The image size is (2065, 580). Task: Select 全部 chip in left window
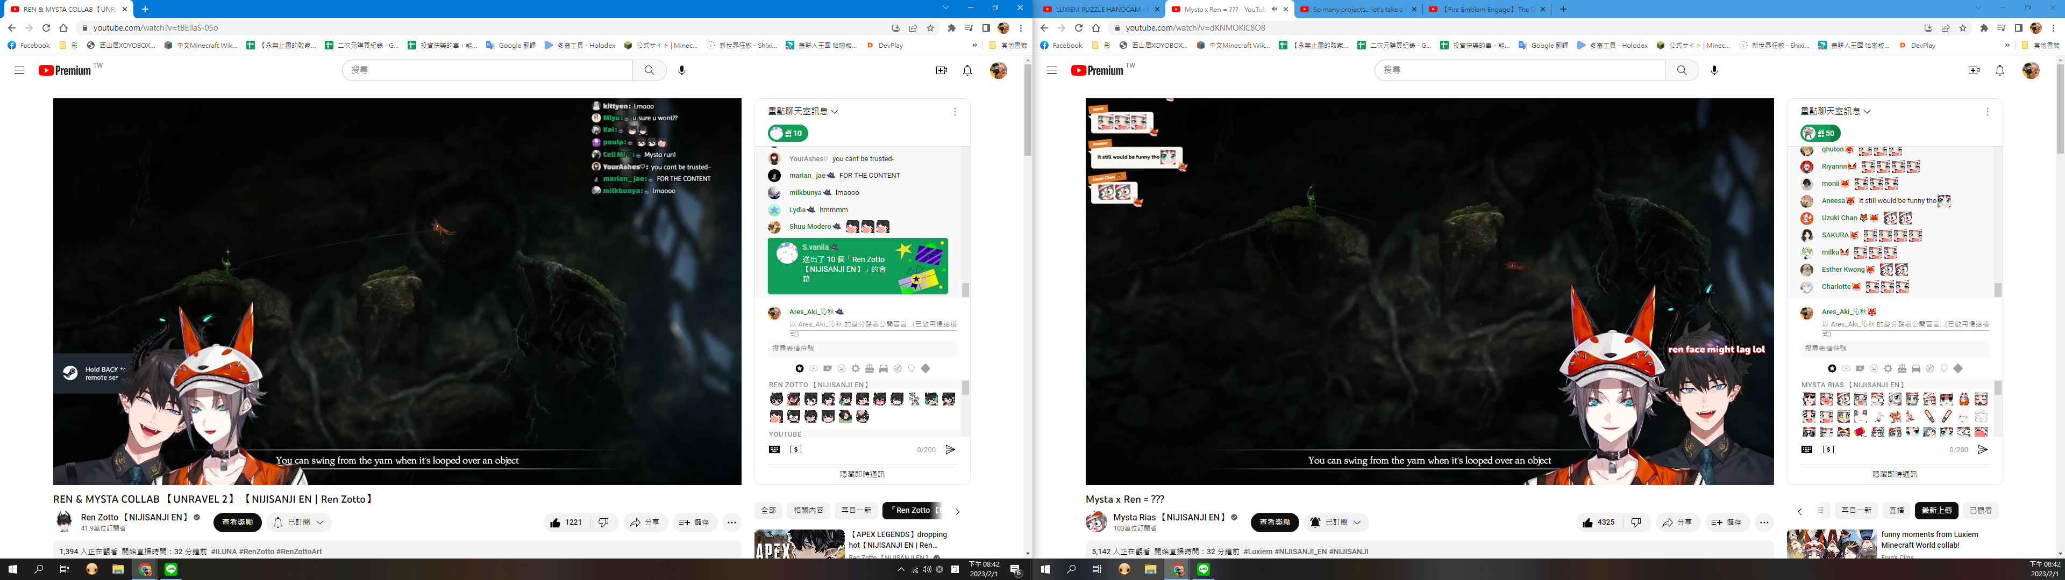click(768, 510)
